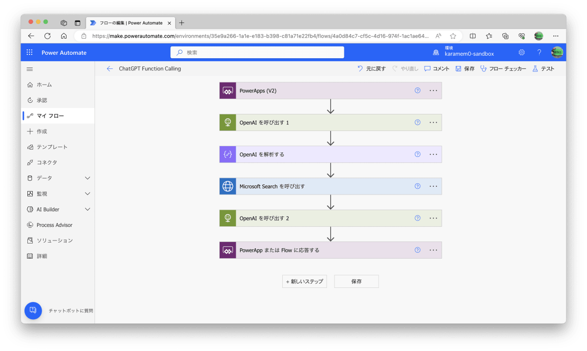
Task: Open the account profile avatar in header
Action: pos(557,52)
